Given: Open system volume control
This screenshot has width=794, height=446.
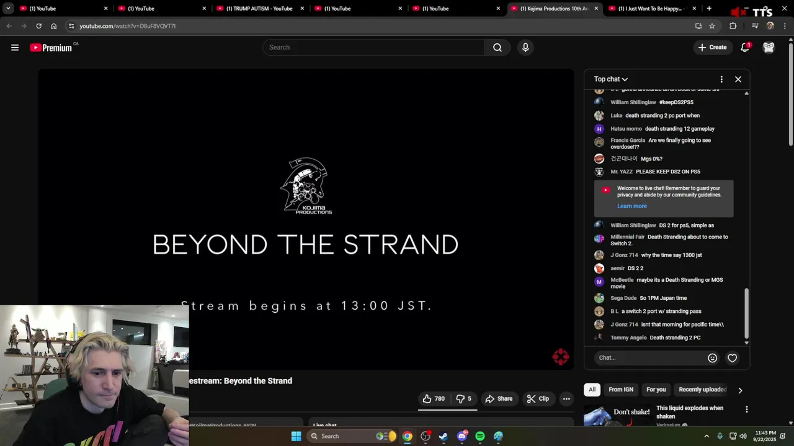Looking at the screenshot, I should pos(743,436).
